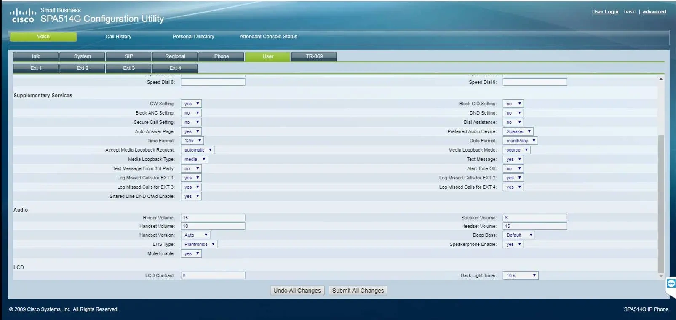Click the Cisco logo in the header
This screenshot has width=676, height=320.
pyautogui.click(x=23, y=15)
